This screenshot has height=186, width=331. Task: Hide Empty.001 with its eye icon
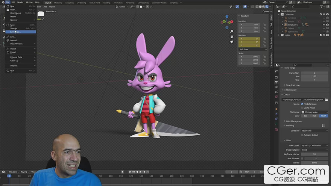[x=324, y=25]
